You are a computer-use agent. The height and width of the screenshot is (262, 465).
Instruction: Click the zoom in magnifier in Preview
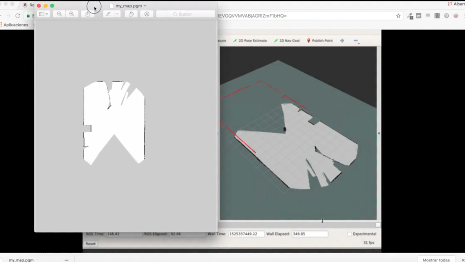72,14
